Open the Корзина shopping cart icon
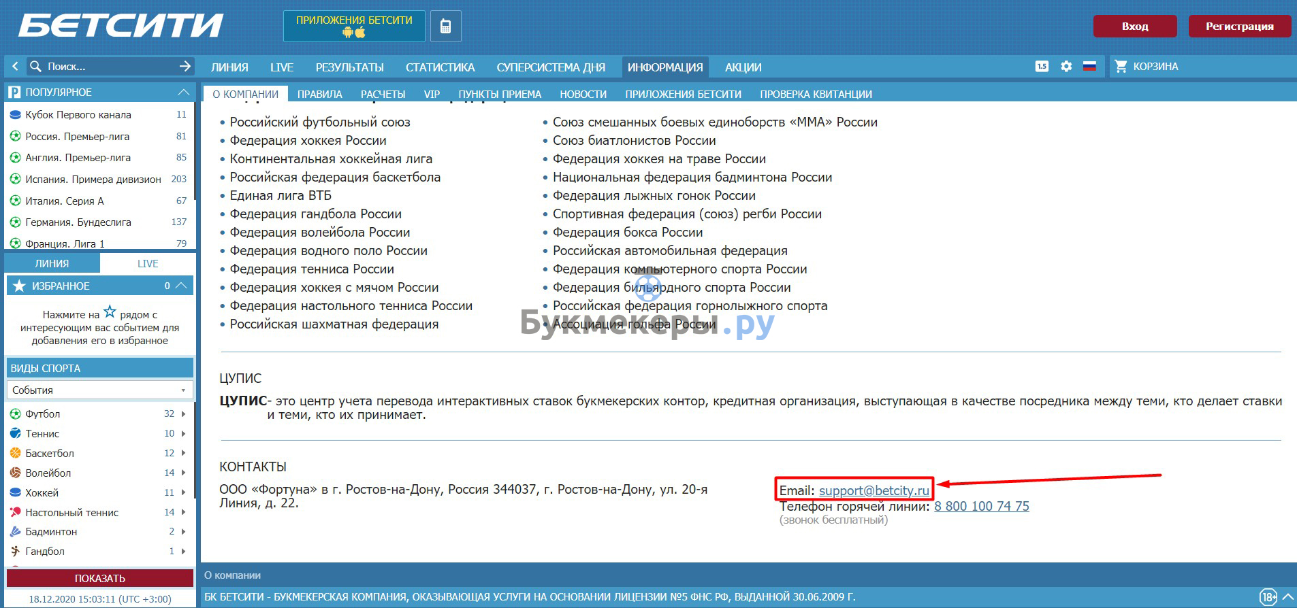 [x=1121, y=67]
